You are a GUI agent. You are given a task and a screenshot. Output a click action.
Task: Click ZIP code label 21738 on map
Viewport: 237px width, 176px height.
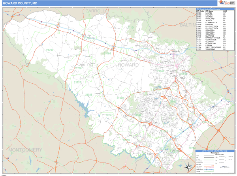(x=79, y=68)
